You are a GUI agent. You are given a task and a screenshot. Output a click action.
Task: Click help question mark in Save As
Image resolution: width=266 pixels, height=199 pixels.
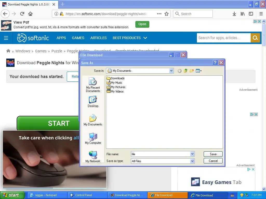tap(215, 63)
